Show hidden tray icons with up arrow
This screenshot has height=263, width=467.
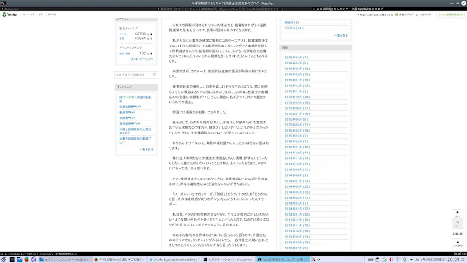pos(412,259)
